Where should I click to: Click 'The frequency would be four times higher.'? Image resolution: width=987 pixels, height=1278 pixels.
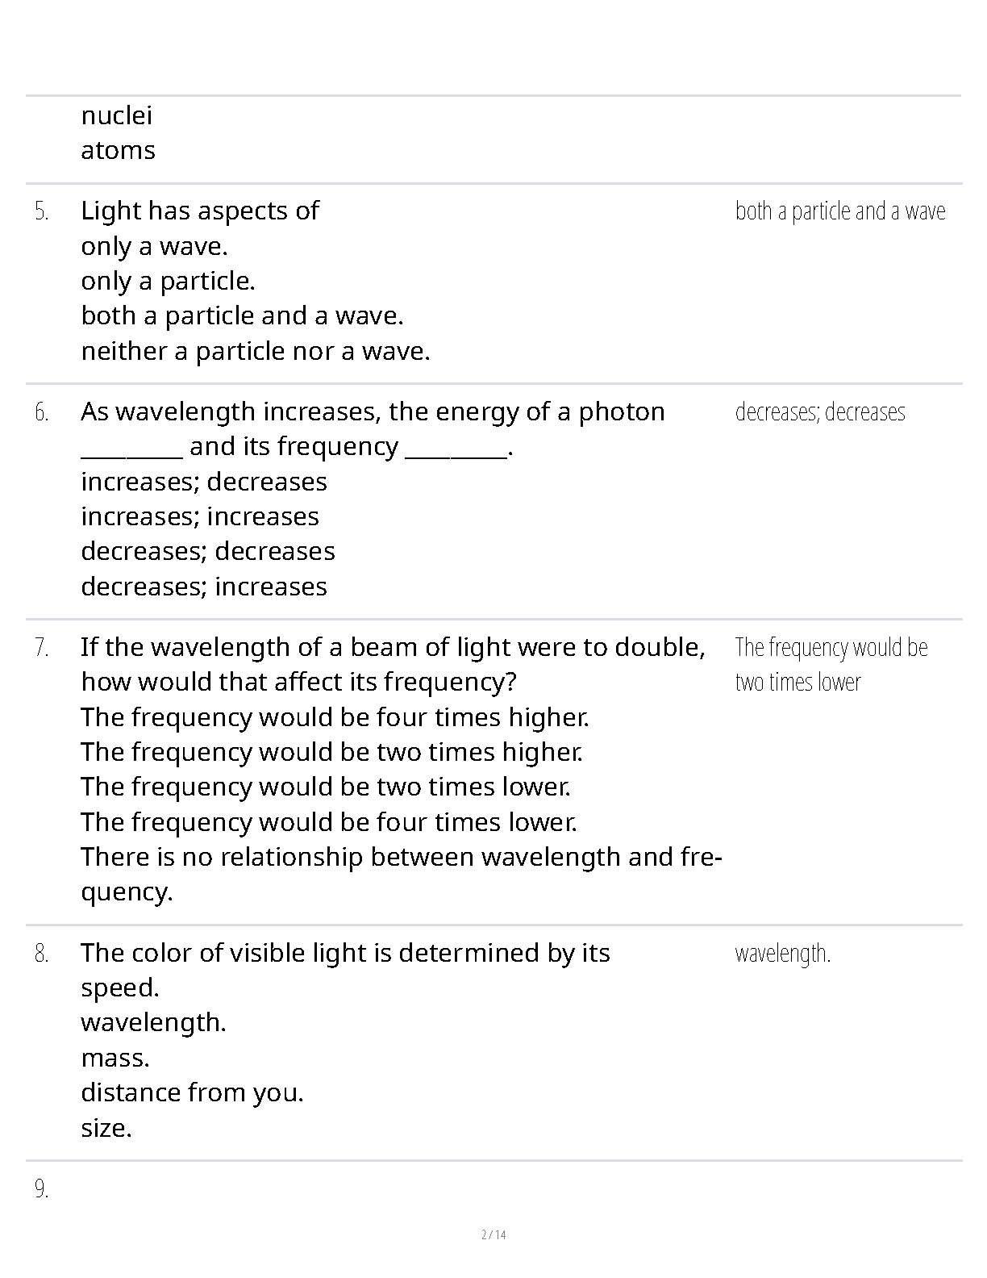pyautogui.click(x=335, y=717)
